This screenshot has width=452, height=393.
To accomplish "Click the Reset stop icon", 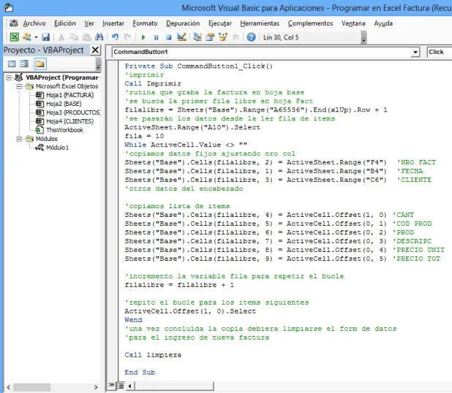I will tap(167, 37).
